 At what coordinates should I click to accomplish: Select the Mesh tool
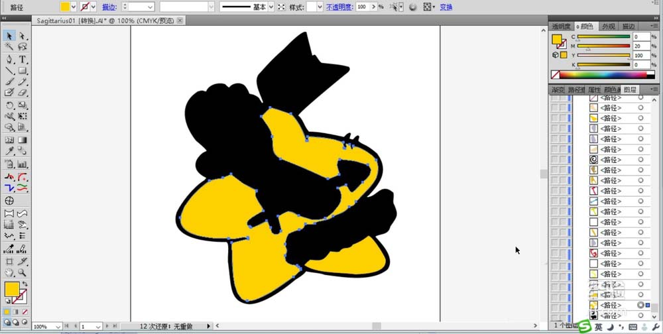pyautogui.click(x=9, y=140)
